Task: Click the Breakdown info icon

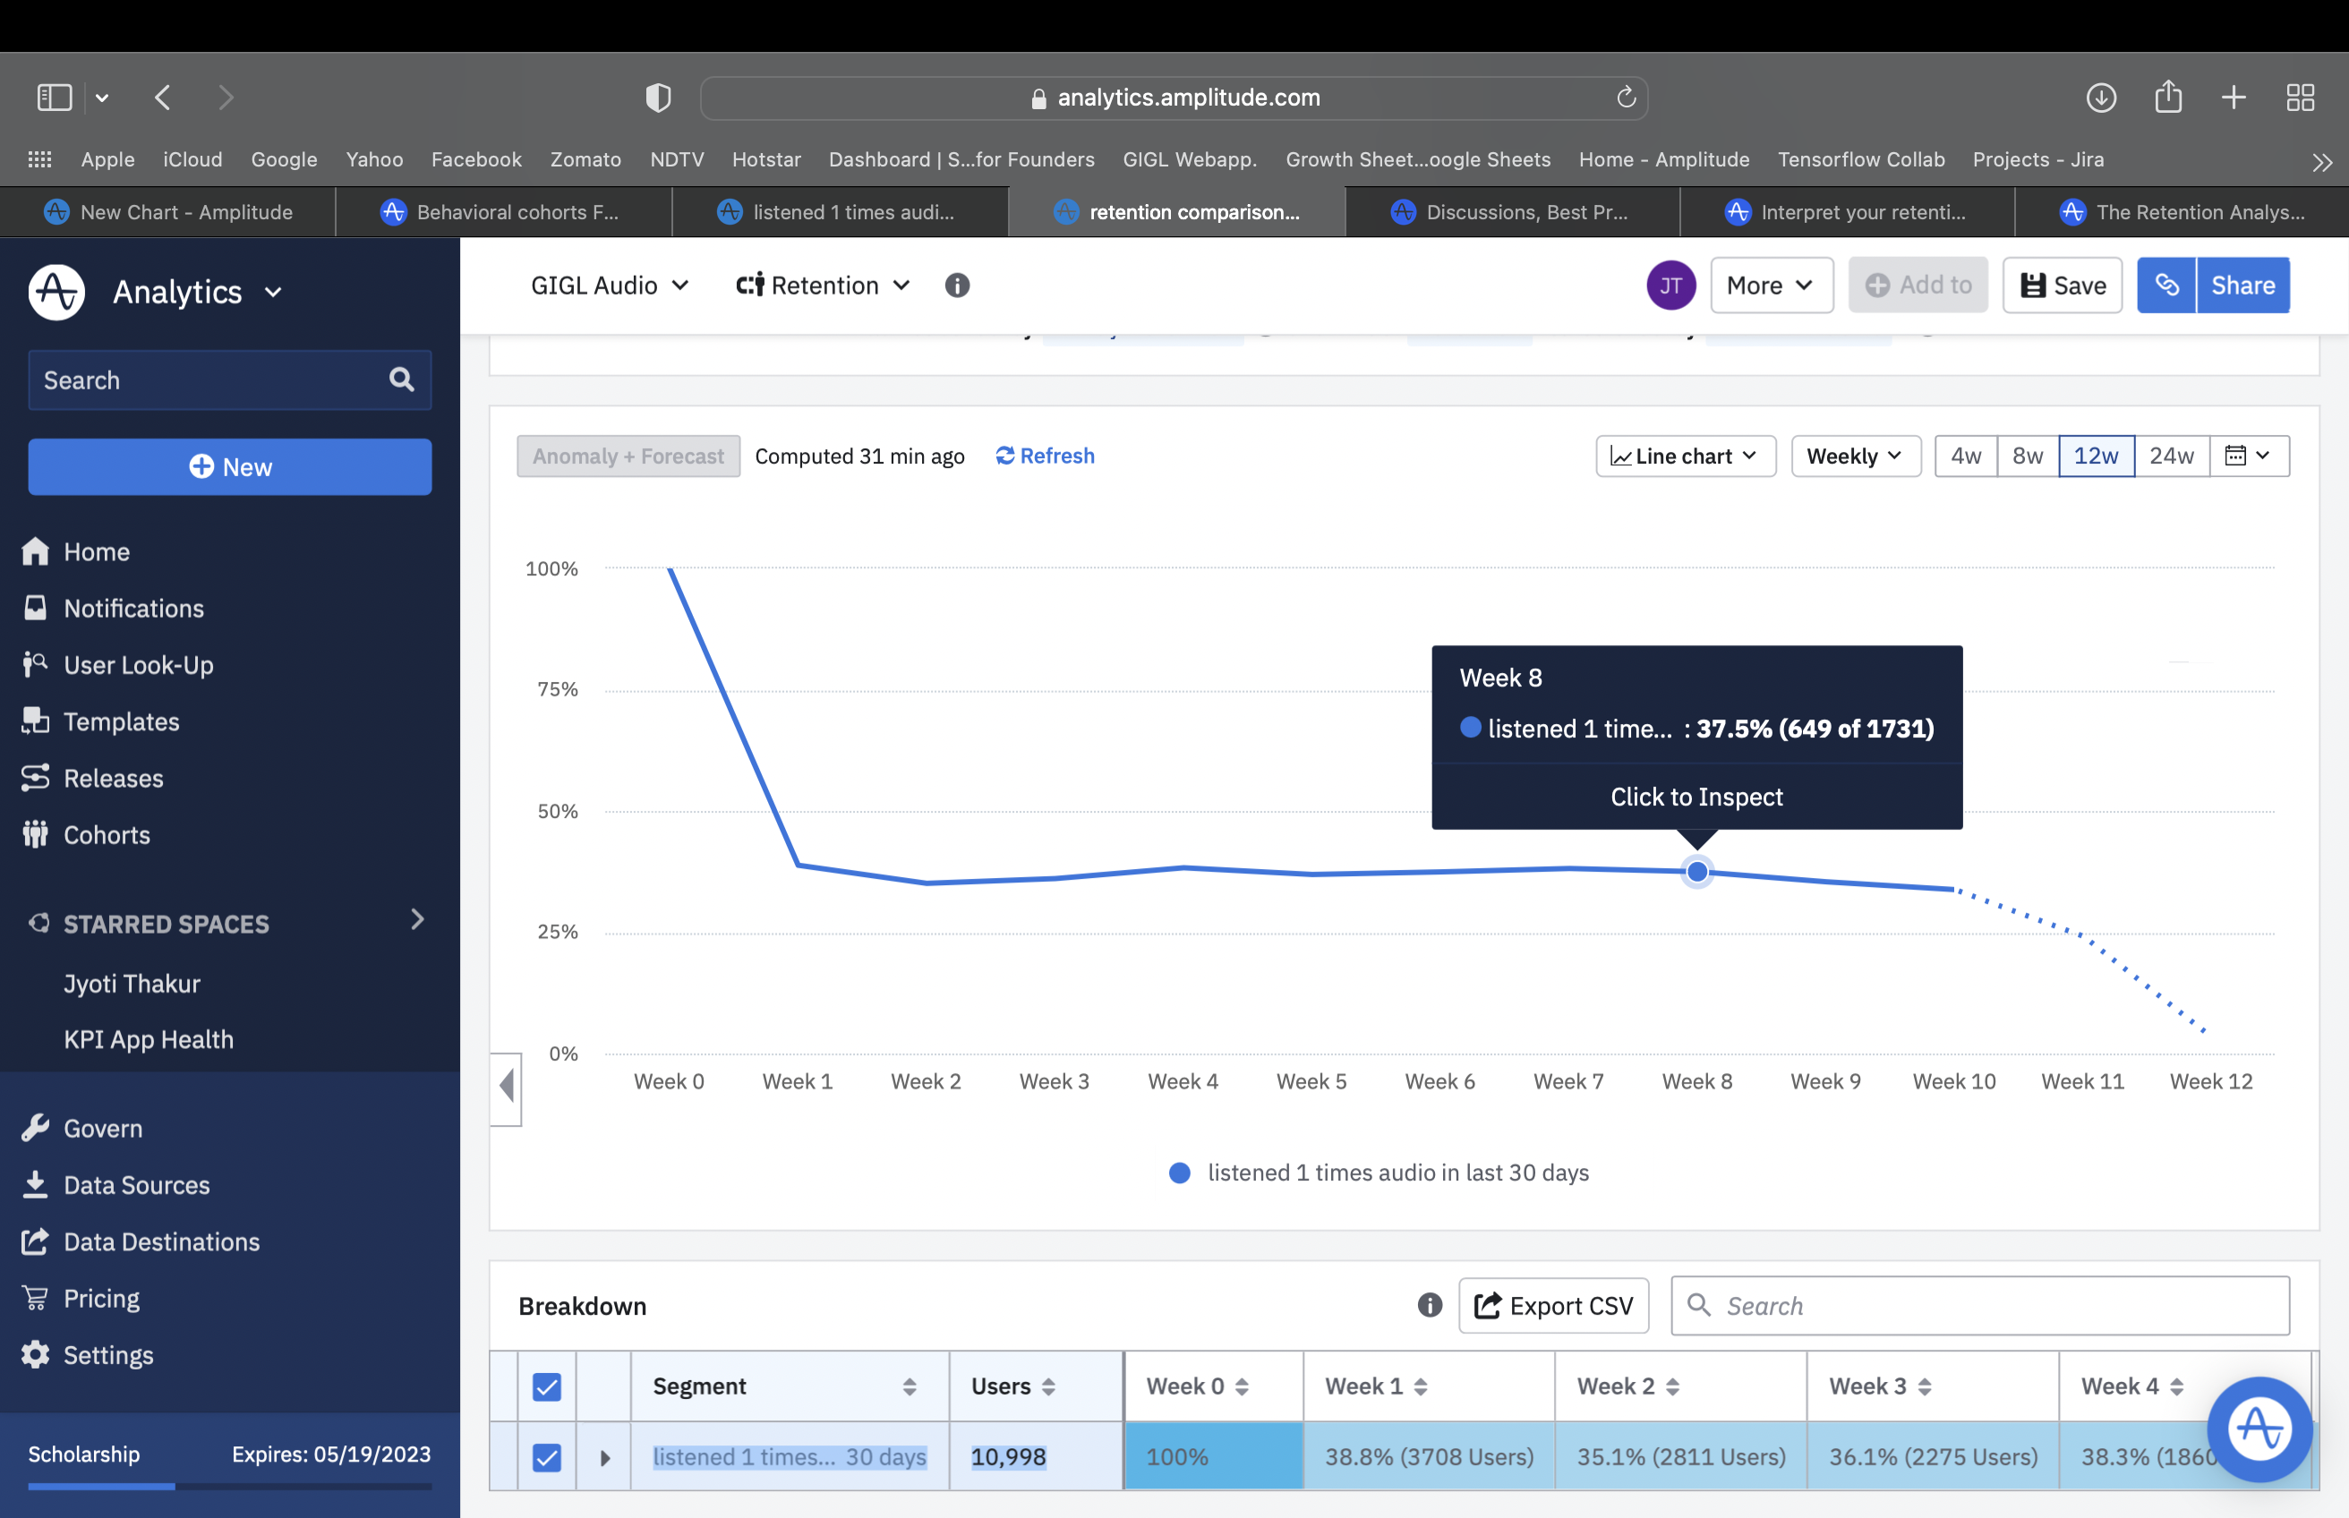Action: tap(1430, 1305)
